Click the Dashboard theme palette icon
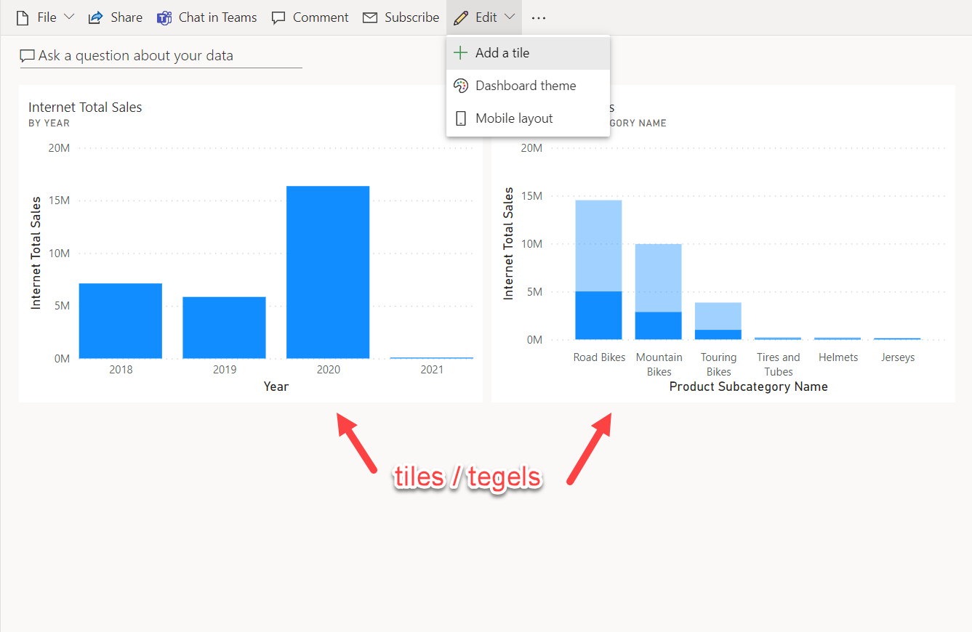 coord(460,86)
